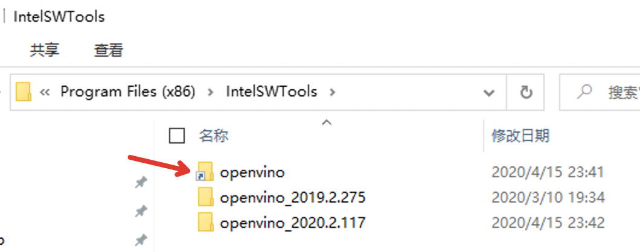Go to Program Files (x86) breadcrumb
640x252 pixels.
coord(128,92)
